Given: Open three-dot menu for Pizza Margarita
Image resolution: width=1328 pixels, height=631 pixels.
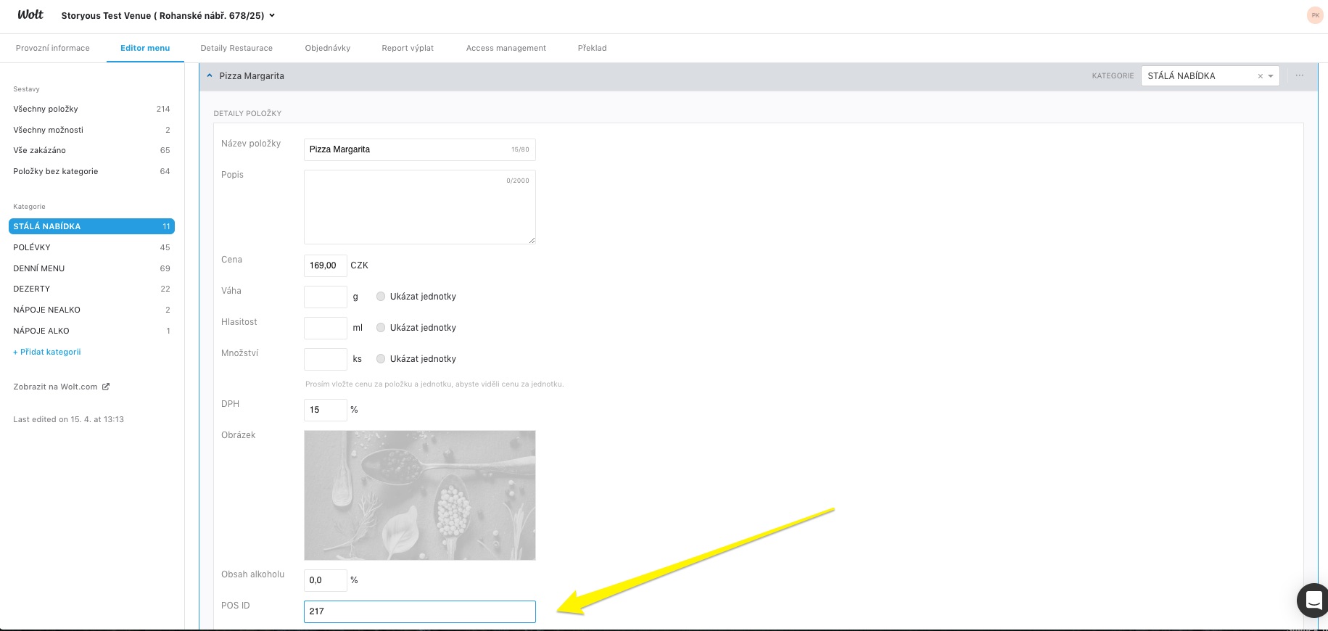Looking at the screenshot, I should tap(1299, 75).
